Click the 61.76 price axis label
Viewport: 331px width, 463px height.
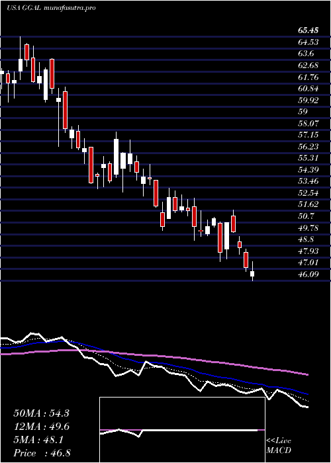point(308,77)
